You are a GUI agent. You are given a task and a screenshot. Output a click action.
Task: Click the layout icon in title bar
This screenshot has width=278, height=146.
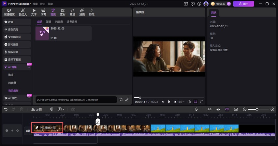[x=186, y=4]
